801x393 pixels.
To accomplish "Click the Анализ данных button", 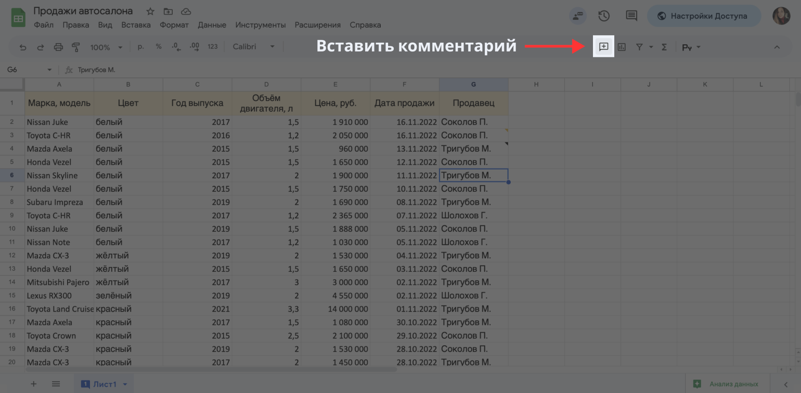I will click(x=726, y=384).
